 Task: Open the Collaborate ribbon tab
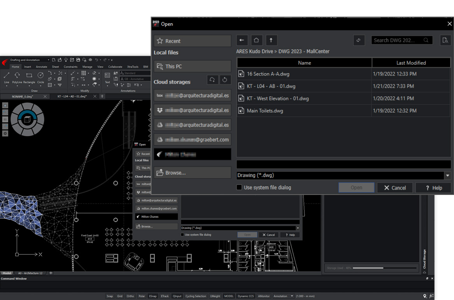(115, 67)
